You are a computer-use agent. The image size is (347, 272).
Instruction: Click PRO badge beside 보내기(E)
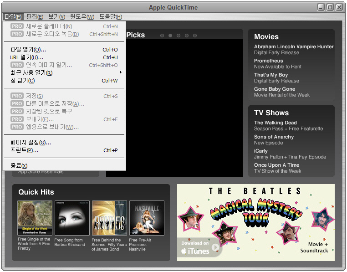(17, 119)
